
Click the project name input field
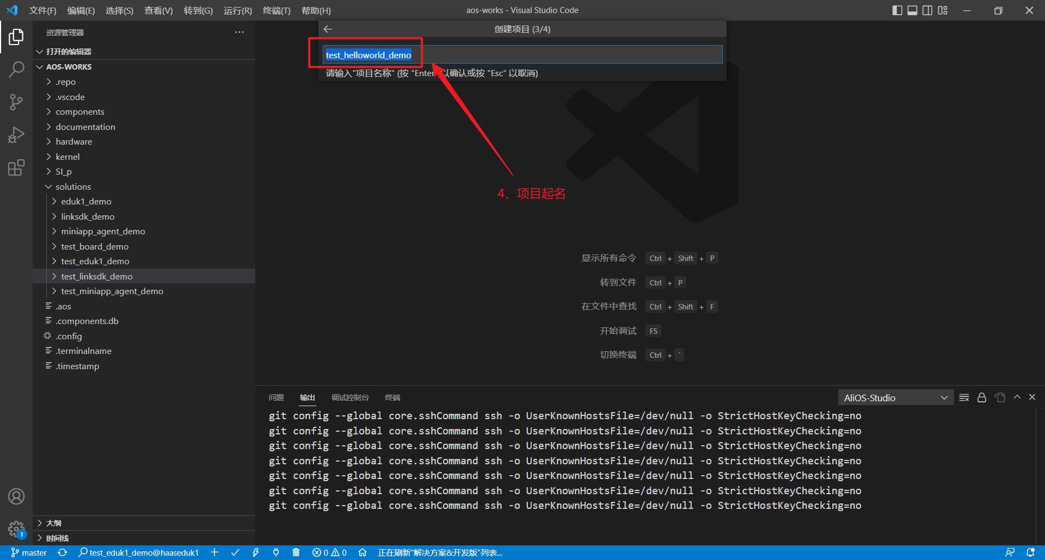[x=522, y=54]
